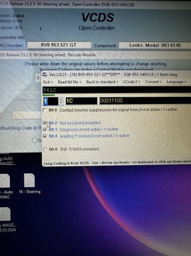Enable Bit 0 contact bounce suppression
Viewport: 191px width, 256px height.
[x=44, y=110]
